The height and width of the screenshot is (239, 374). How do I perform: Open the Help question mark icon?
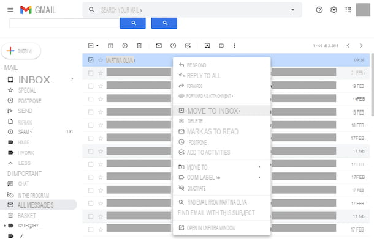(319, 10)
